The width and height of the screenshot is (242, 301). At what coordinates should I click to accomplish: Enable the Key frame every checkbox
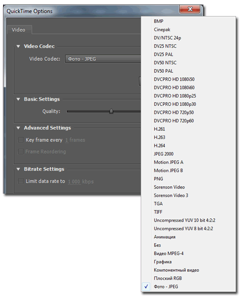21,140
